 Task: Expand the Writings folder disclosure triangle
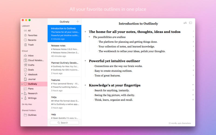pos(22,98)
